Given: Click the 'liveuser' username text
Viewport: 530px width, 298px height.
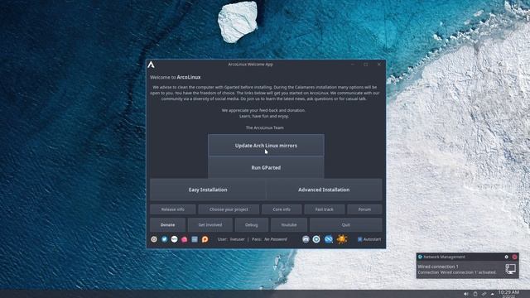Looking at the screenshot, I should pos(238,239).
